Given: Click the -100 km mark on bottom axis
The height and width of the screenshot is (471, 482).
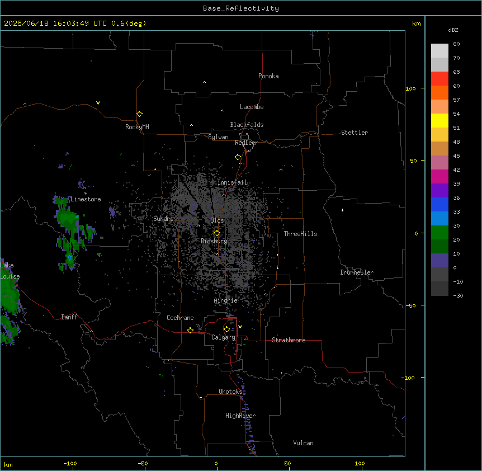Looking at the screenshot, I should click(70, 463).
